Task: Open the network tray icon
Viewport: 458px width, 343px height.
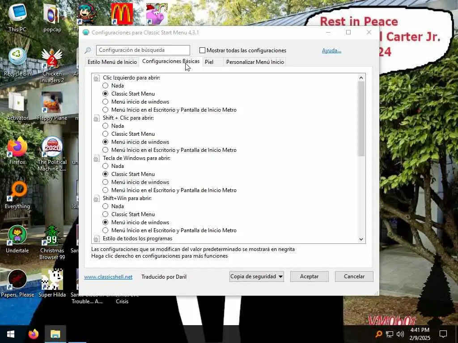Action: pyautogui.click(x=390, y=334)
